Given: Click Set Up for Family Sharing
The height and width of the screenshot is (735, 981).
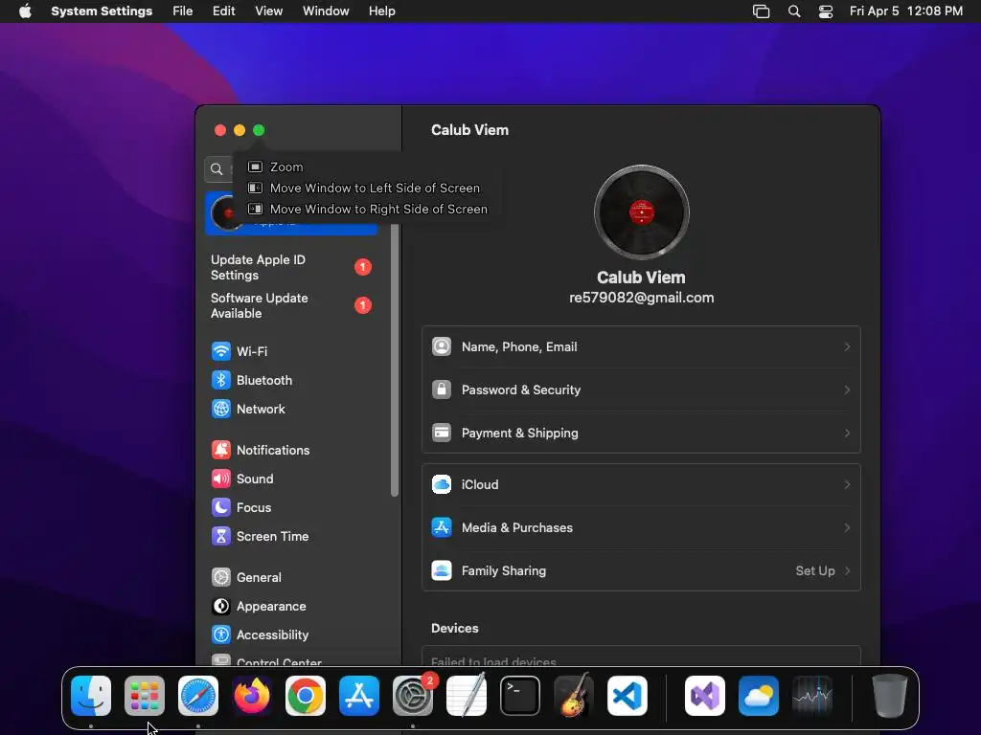Looking at the screenshot, I should tap(815, 571).
